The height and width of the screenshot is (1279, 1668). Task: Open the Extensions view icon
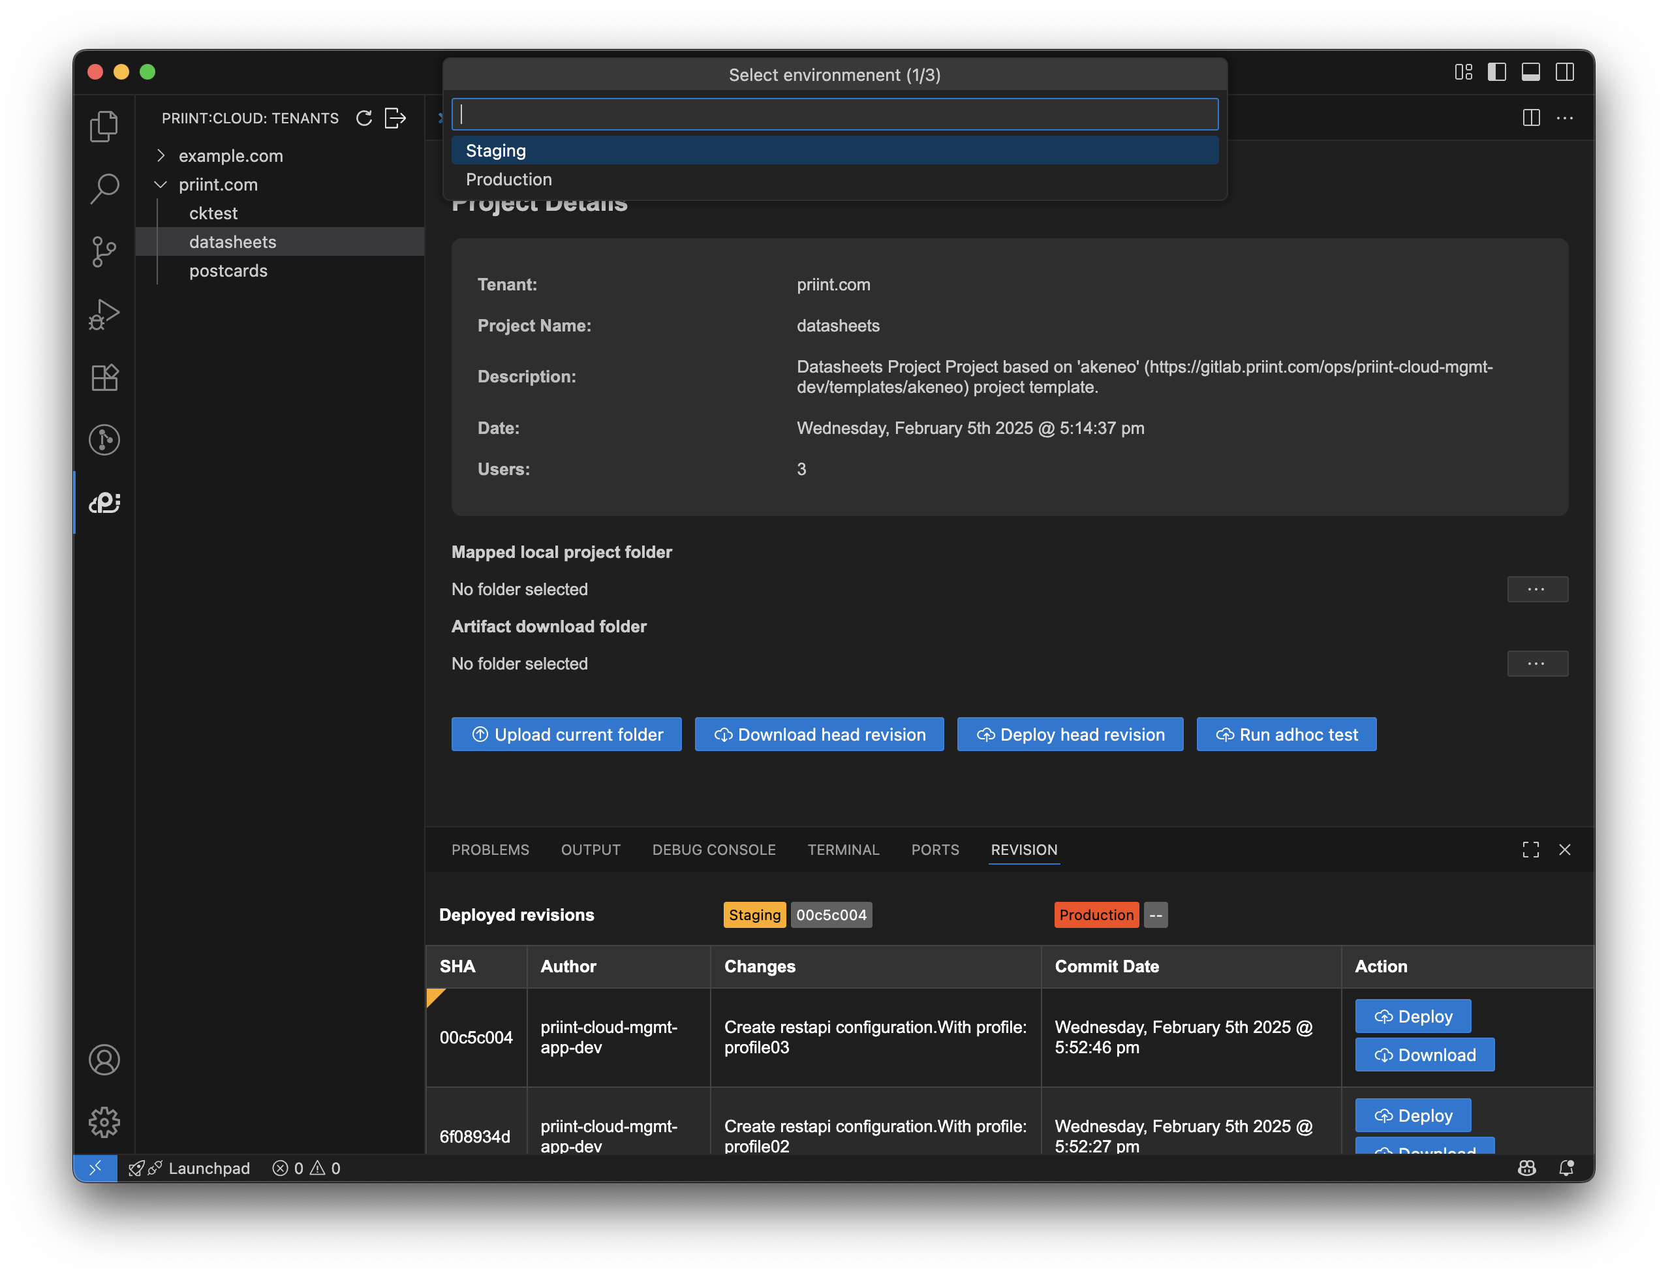pos(104,377)
